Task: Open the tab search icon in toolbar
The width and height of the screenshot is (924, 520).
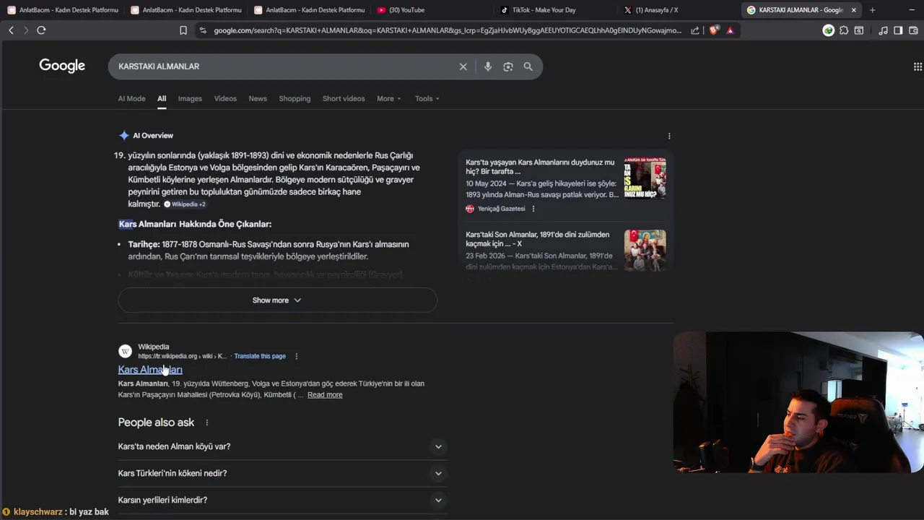Action: click(x=859, y=30)
